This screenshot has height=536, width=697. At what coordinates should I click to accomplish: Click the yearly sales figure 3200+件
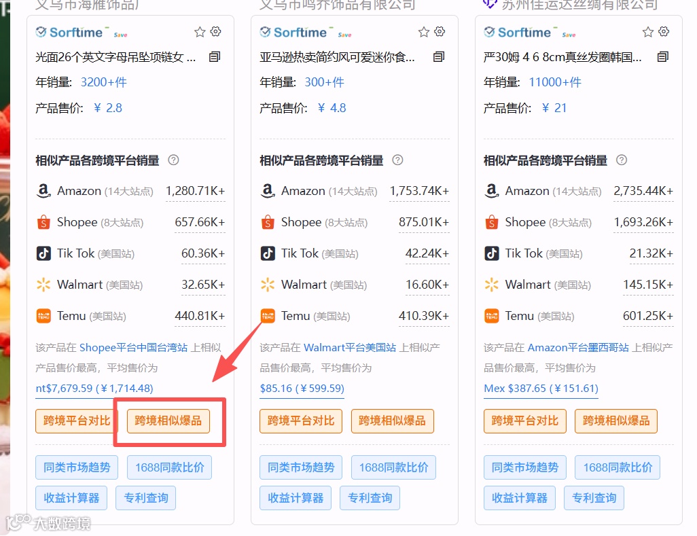pos(103,82)
